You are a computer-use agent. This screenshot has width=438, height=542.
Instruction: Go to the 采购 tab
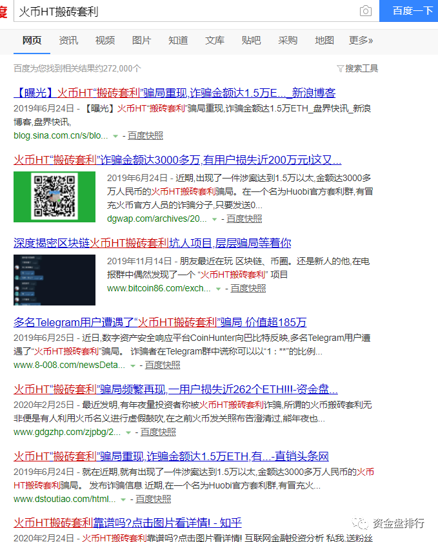[x=288, y=41]
